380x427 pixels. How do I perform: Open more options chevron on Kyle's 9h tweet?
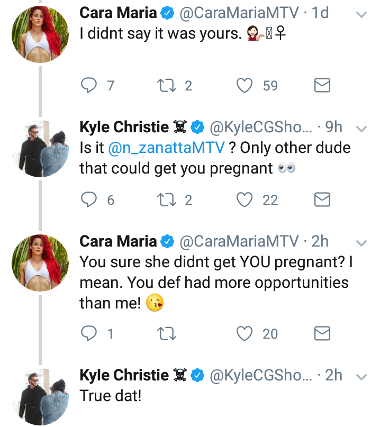pos(361,129)
